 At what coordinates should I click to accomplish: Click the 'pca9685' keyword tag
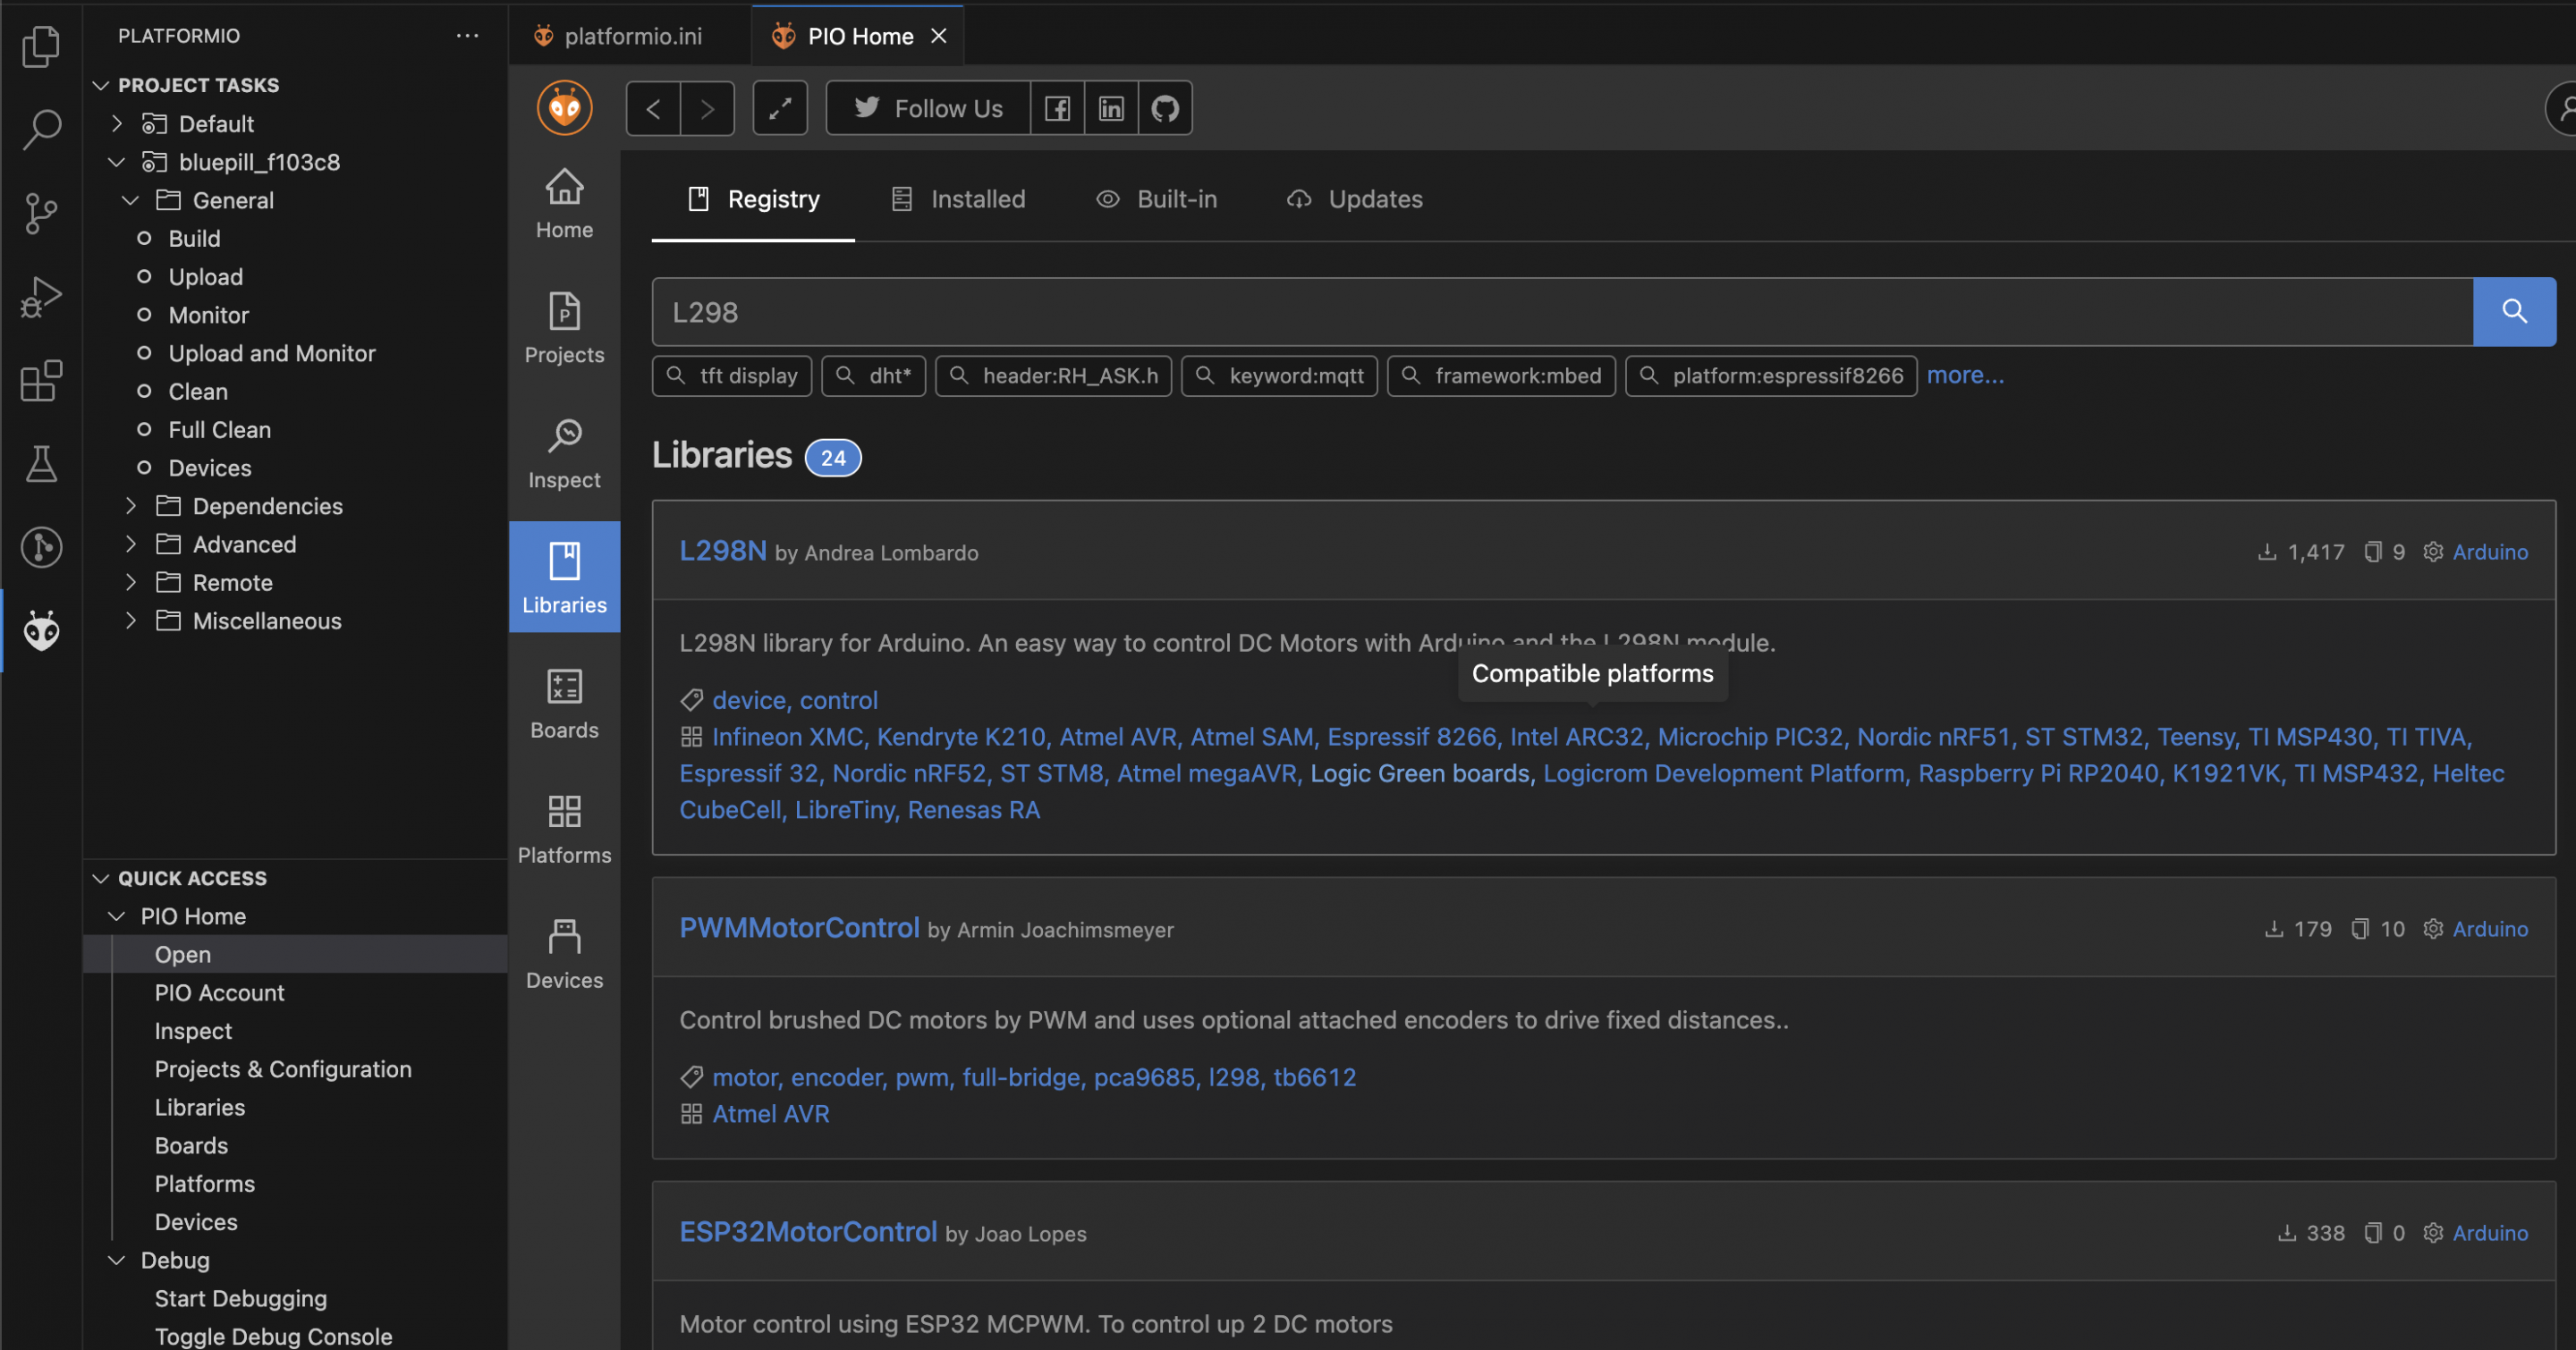(1144, 1077)
